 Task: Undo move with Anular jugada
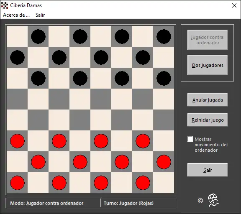tap(208, 99)
